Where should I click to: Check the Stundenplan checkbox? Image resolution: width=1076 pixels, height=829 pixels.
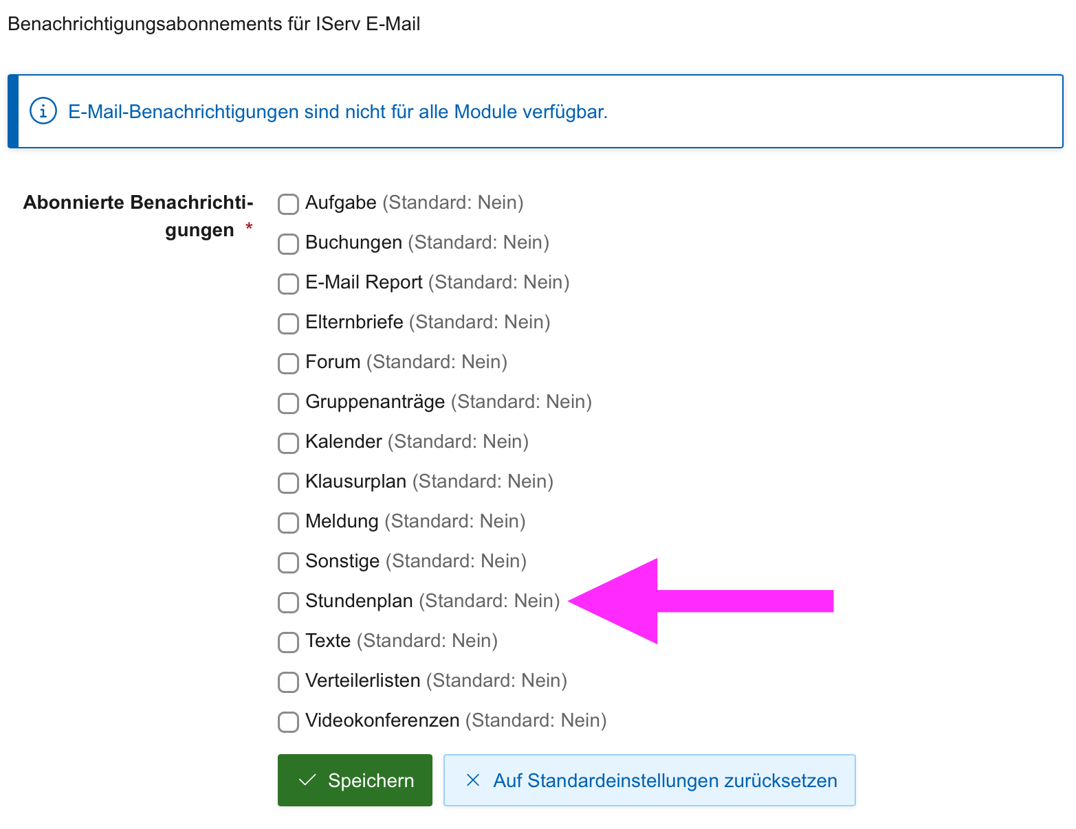point(288,602)
